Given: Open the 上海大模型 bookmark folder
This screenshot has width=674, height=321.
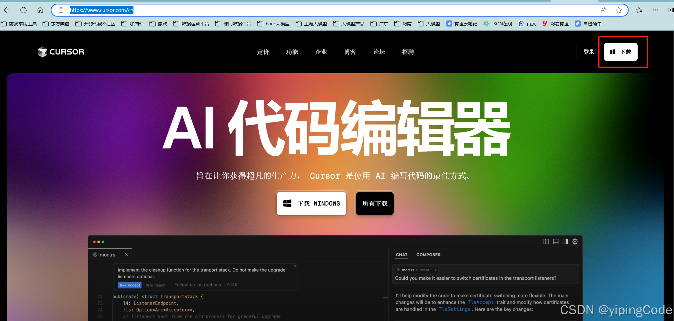Looking at the screenshot, I should (311, 24).
